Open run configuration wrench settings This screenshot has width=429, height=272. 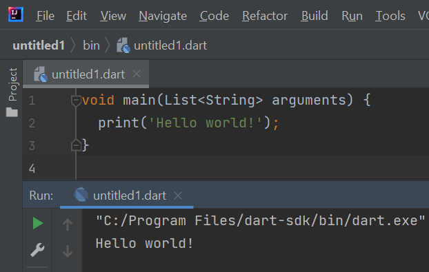(x=37, y=250)
